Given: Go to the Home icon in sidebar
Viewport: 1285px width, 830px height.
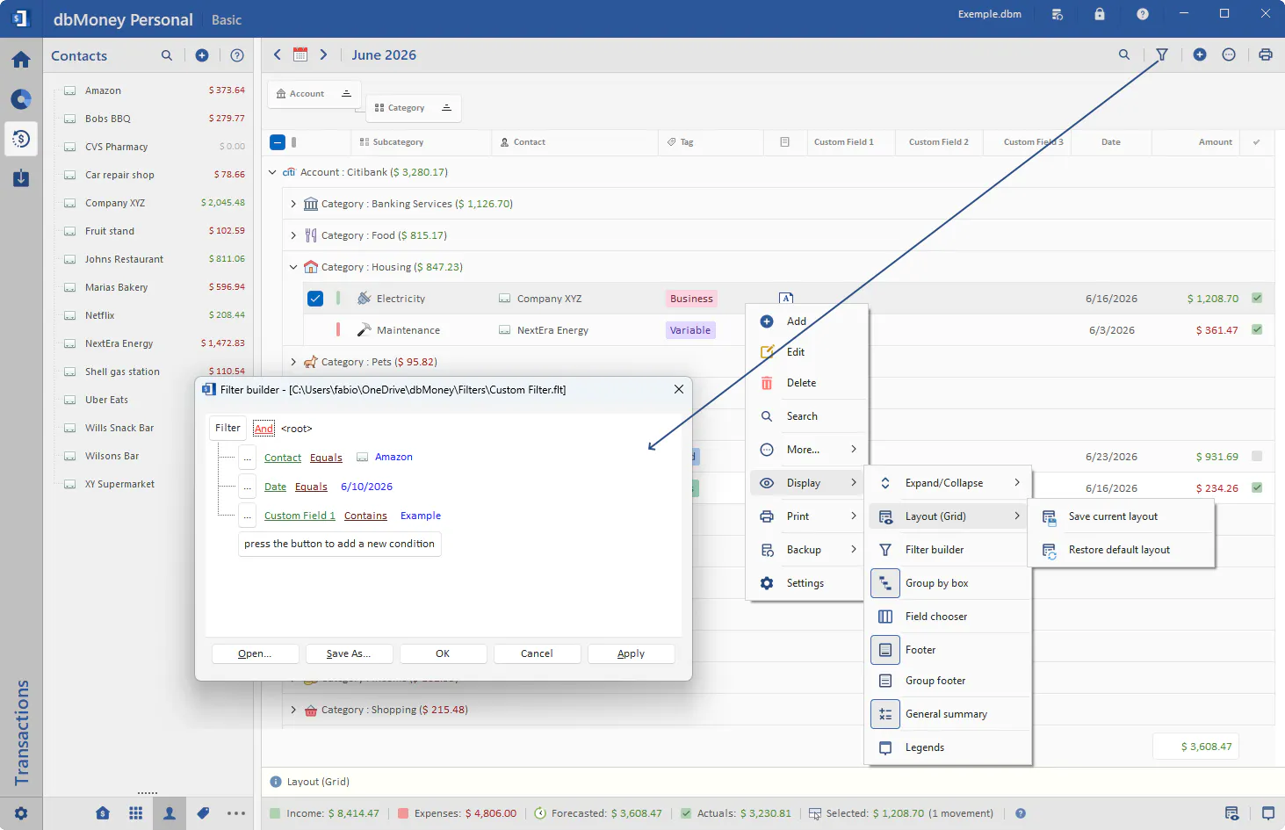Looking at the screenshot, I should [21, 60].
